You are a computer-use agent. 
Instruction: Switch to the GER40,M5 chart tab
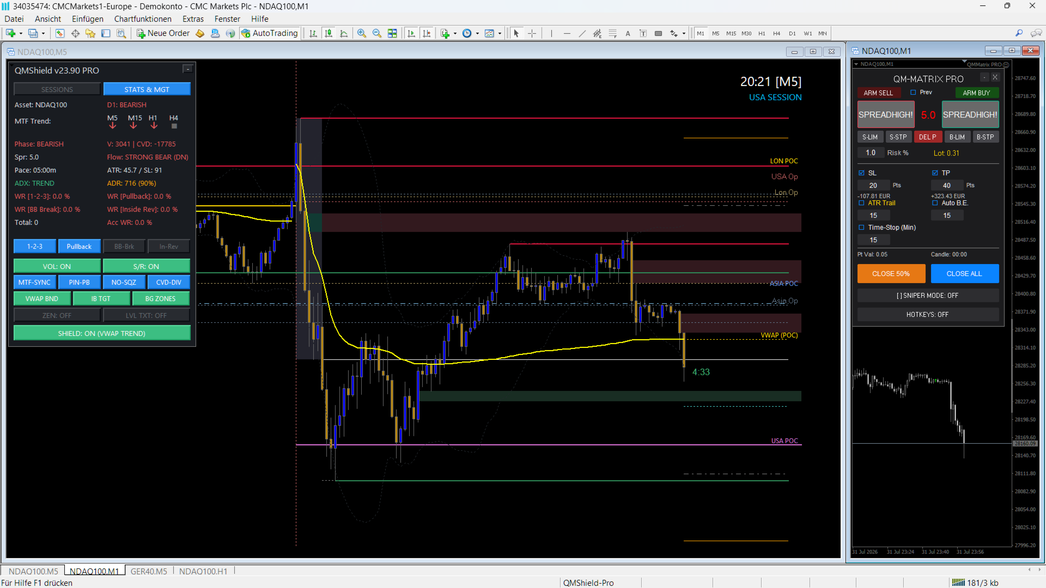[149, 571]
